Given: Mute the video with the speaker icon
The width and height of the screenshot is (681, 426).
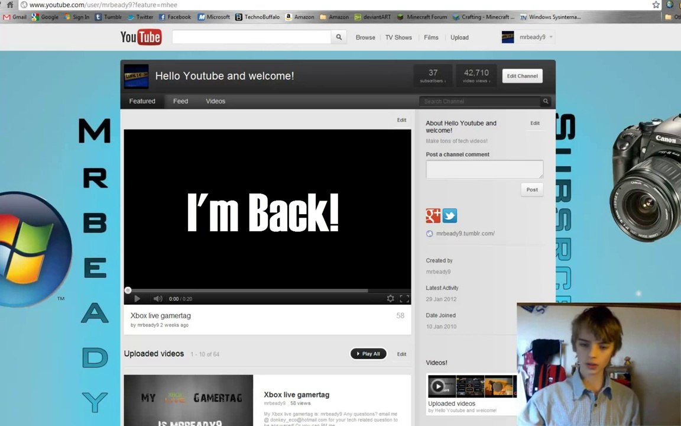Looking at the screenshot, I should pyautogui.click(x=158, y=299).
